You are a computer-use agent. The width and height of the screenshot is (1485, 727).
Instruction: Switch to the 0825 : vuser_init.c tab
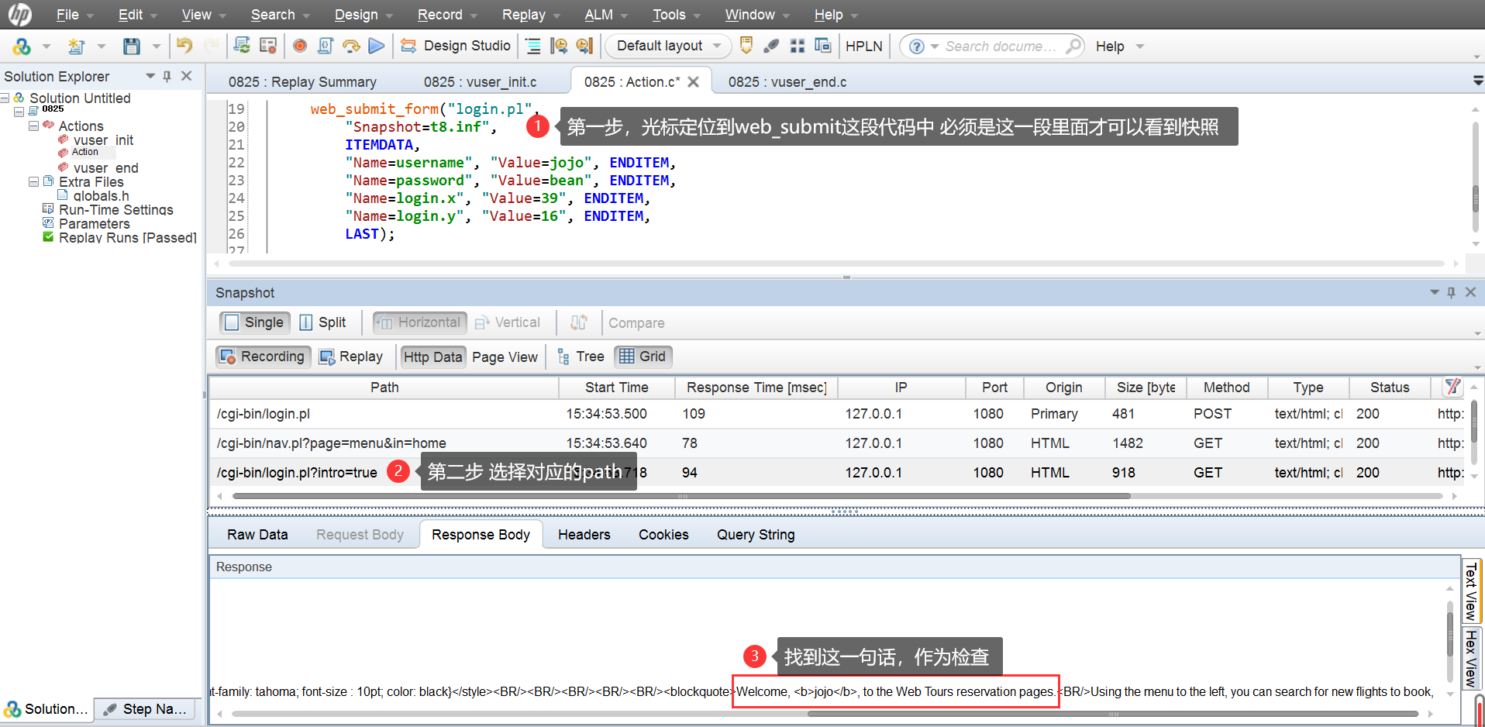click(480, 82)
